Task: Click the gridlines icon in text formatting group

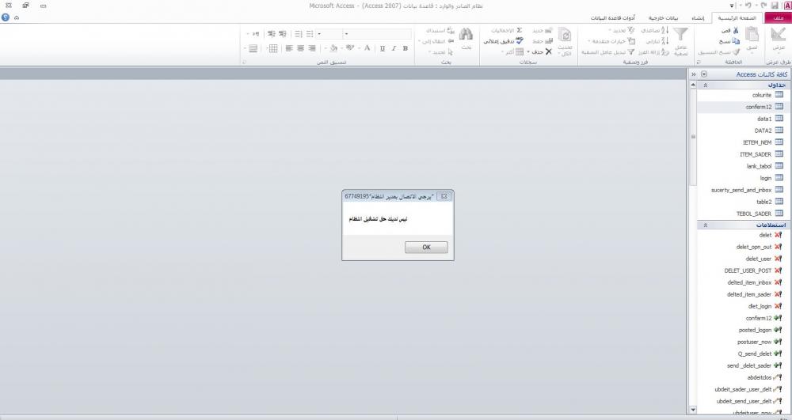Action: tap(273, 48)
